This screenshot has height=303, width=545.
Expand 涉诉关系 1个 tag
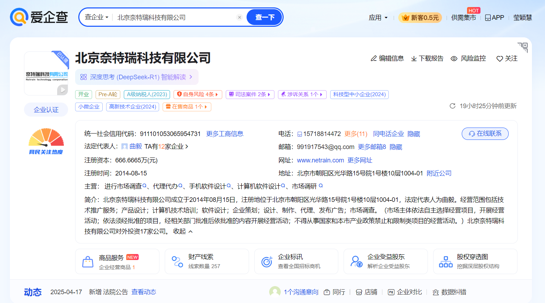coord(302,94)
